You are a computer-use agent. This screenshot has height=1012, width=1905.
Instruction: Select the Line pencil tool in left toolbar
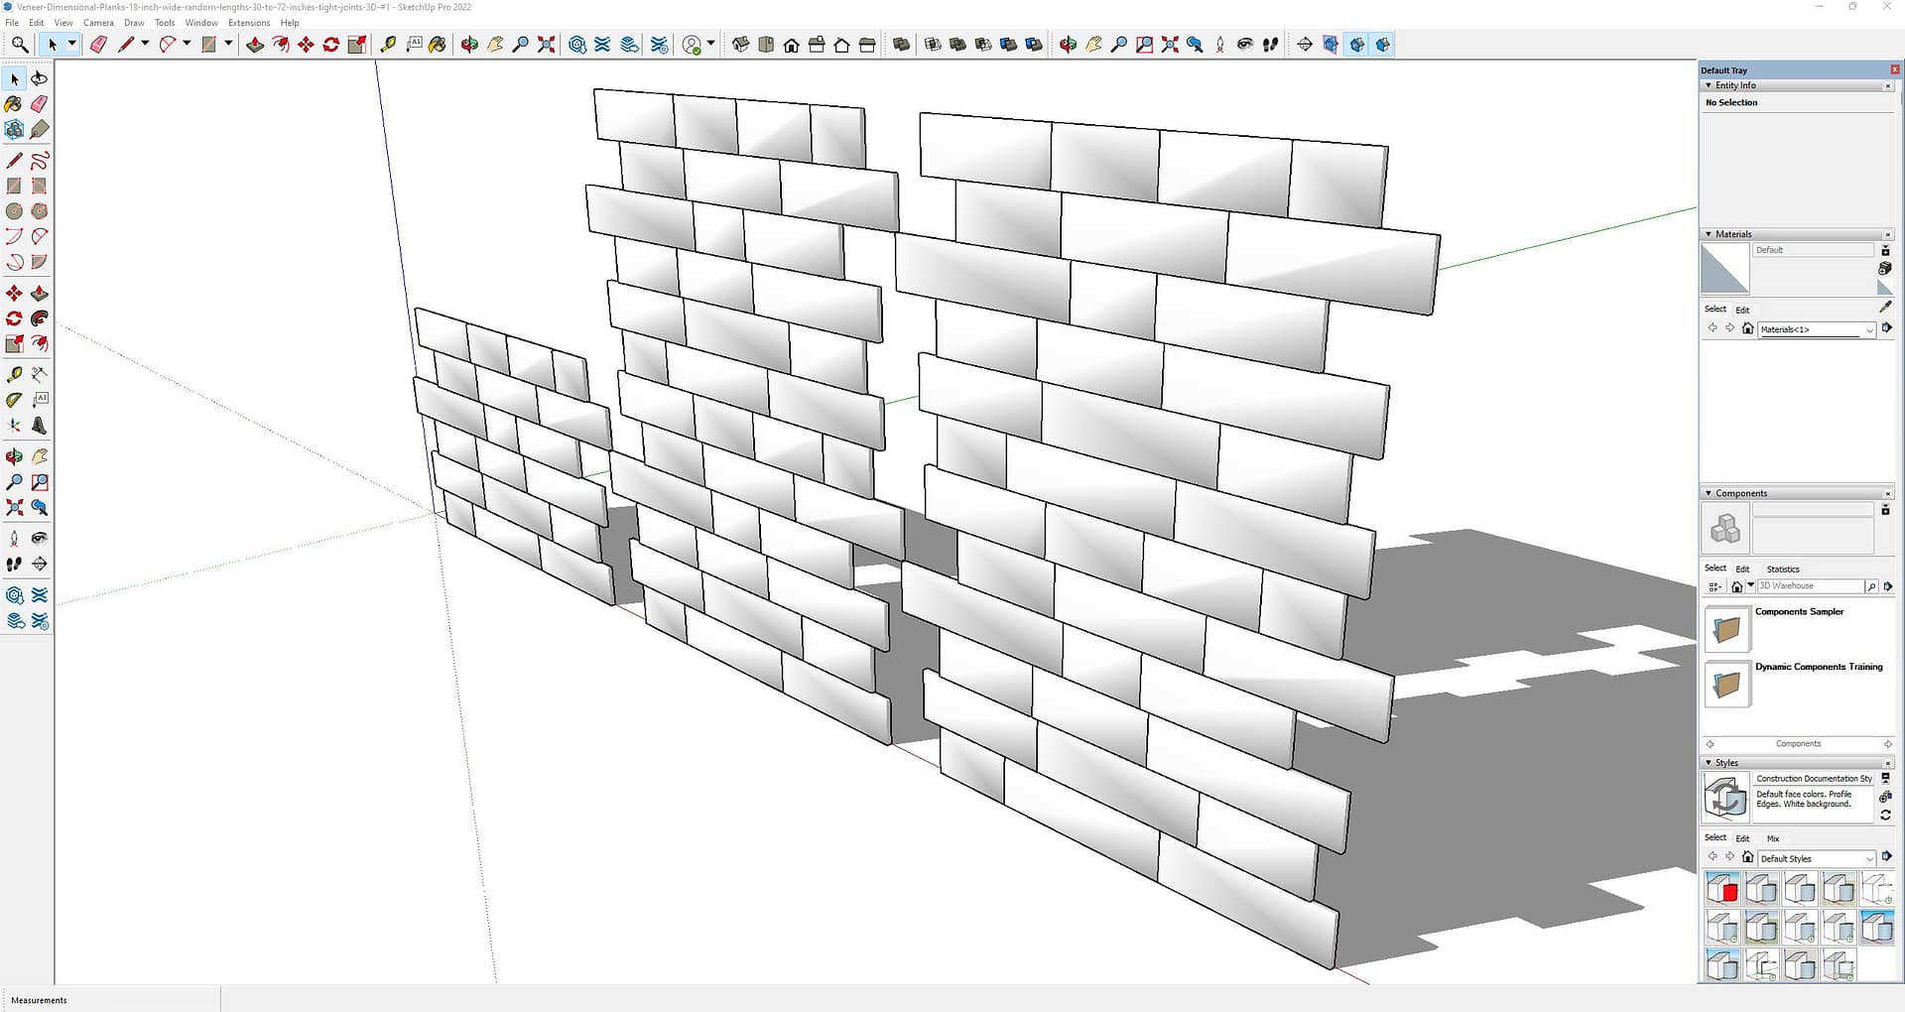(x=14, y=161)
